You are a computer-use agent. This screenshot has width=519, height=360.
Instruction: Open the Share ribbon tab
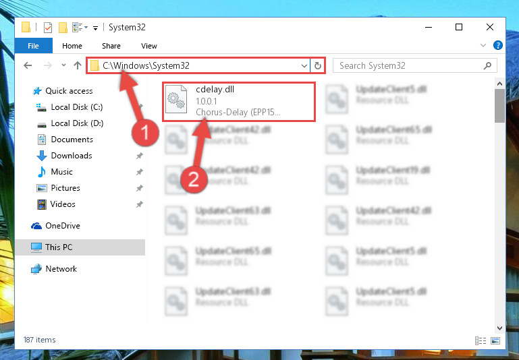point(111,46)
